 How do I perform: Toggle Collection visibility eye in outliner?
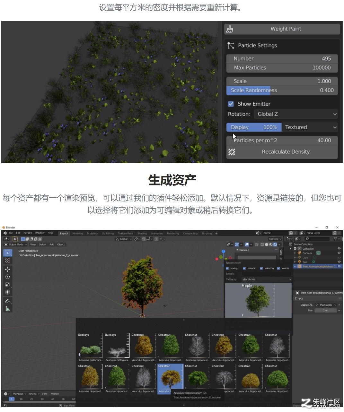(339, 248)
